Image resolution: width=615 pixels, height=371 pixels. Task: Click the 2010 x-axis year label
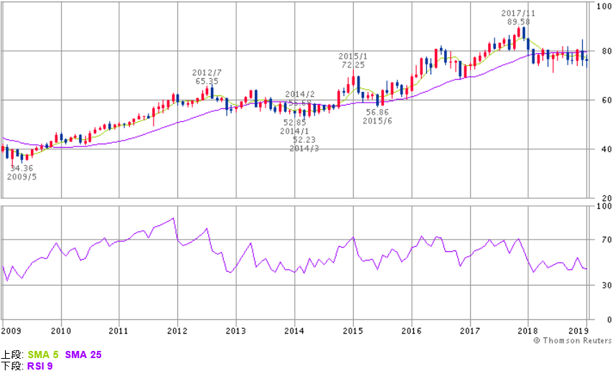61,331
